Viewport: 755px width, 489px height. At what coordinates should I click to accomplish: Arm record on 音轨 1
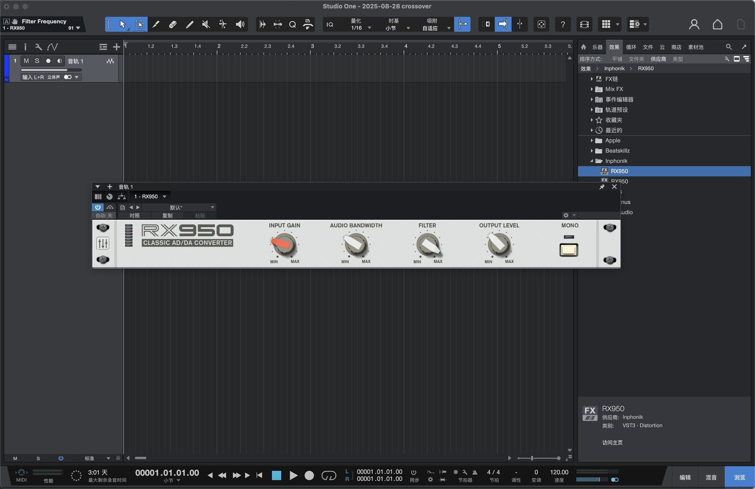coord(48,61)
